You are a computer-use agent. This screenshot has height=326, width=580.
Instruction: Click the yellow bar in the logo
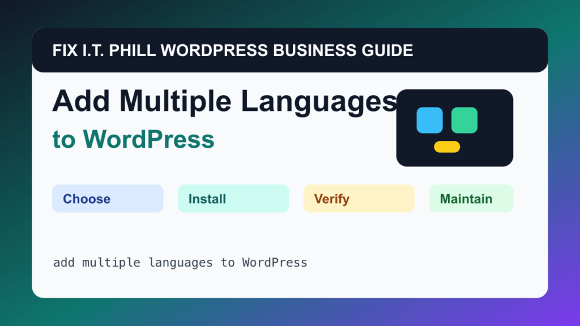coord(447,147)
